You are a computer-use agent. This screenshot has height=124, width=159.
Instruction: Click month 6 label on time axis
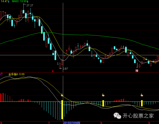[1, 123]
